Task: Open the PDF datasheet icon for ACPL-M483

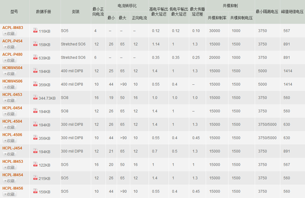Action: tap(35, 31)
